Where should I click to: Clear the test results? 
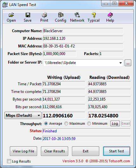[x=55, y=151]
